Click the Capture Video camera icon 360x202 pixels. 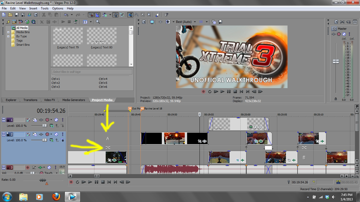tap(21, 22)
